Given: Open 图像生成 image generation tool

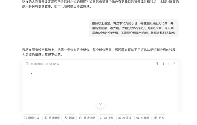Looking at the screenshot, I should 31,118.
